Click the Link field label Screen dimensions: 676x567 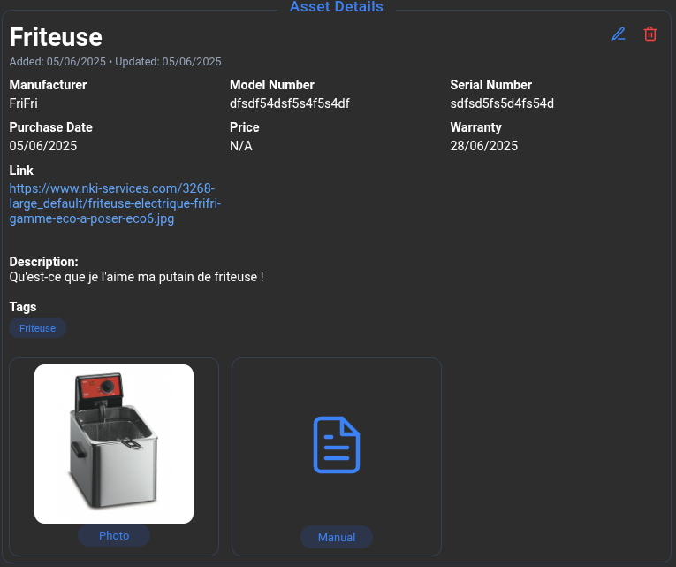pyautogui.click(x=21, y=171)
